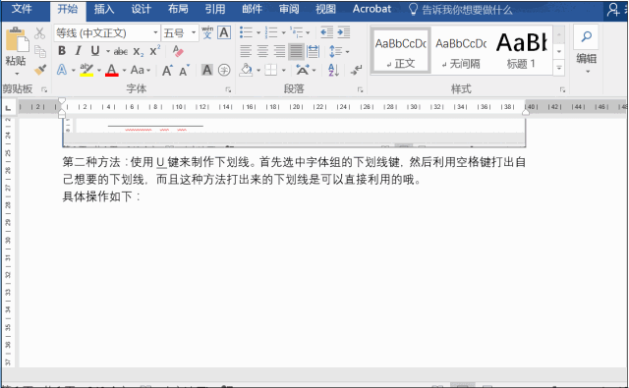Switch to the 审阅 tab

(289, 9)
